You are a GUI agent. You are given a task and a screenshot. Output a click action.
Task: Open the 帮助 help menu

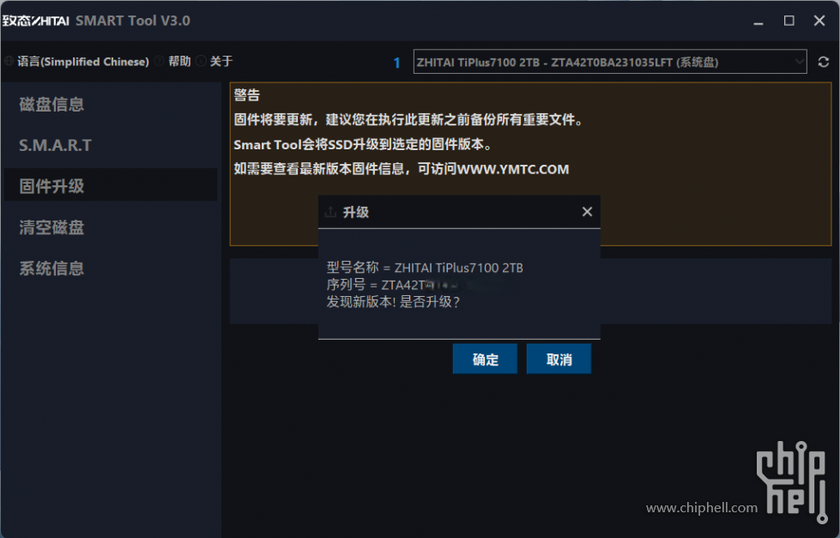(x=179, y=61)
